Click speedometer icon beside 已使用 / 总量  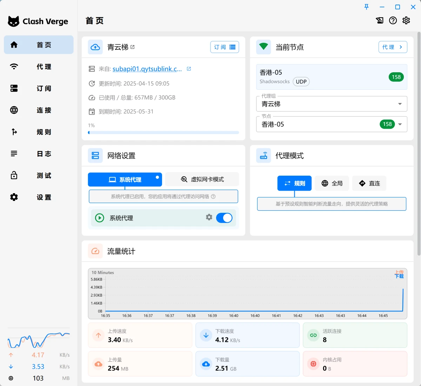pos(92,97)
